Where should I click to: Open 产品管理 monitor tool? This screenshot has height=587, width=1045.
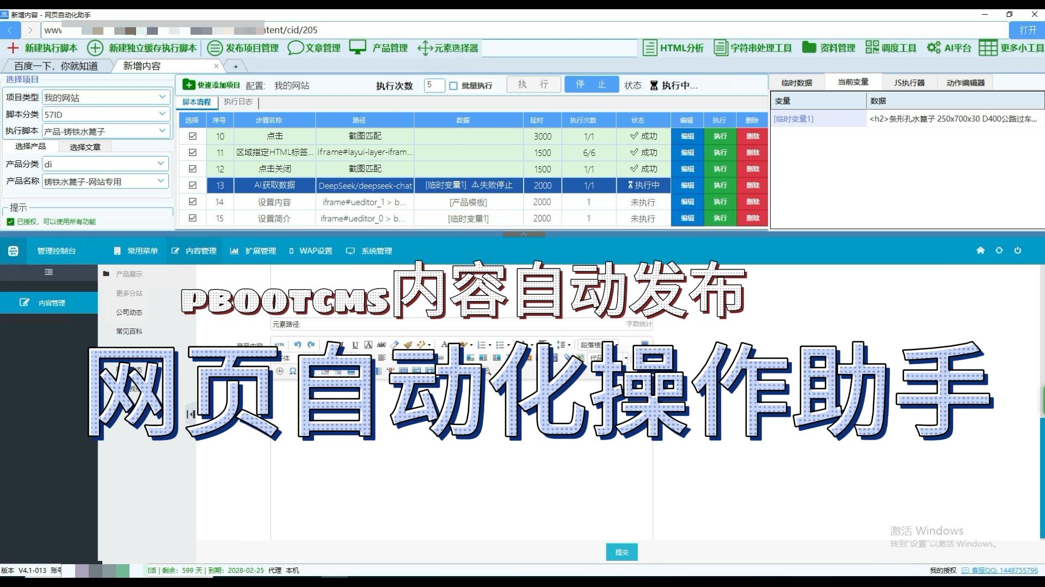[x=378, y=48]
